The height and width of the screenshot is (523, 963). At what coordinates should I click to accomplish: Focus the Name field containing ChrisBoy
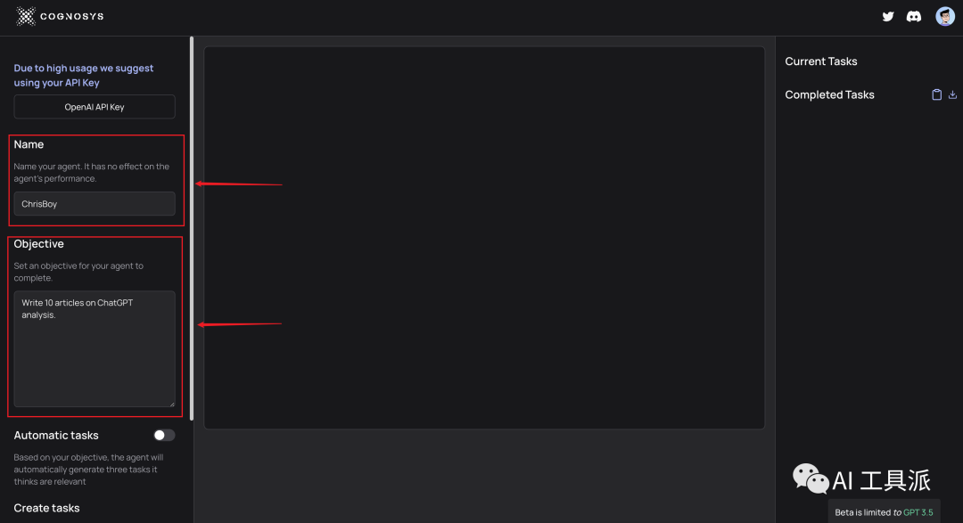[x=95, y=204]
